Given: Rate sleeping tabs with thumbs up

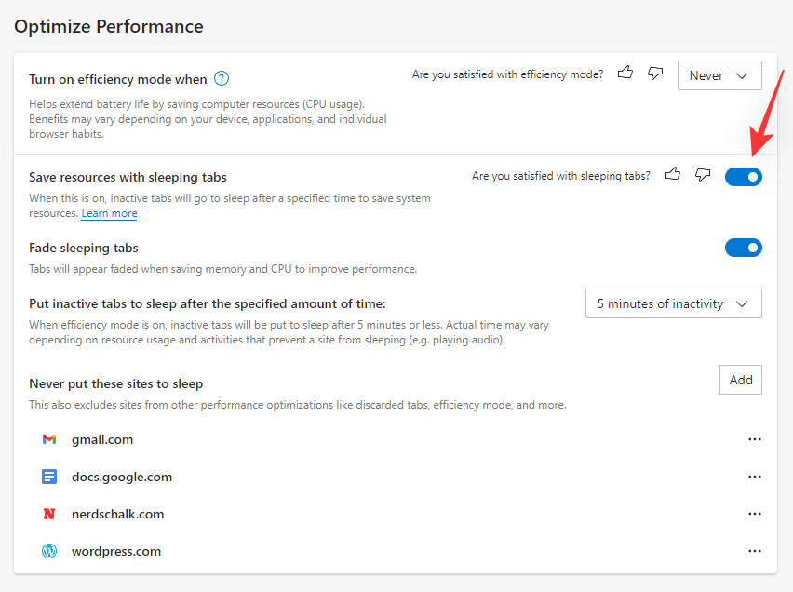Looking at the screenshot, I should point(673,174).
